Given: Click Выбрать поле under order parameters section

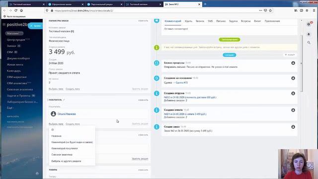Looking at the screenshot, I should coord(56,89).
